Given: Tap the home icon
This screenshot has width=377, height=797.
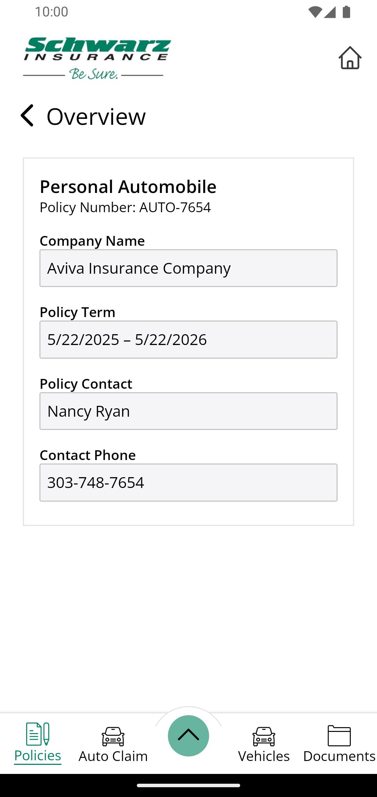Looking at the screenshot, I should click(x=350, y=58).
